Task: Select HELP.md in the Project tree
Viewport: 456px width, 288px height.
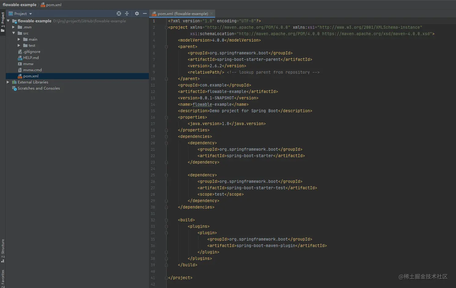Action: tap(31, 57)
